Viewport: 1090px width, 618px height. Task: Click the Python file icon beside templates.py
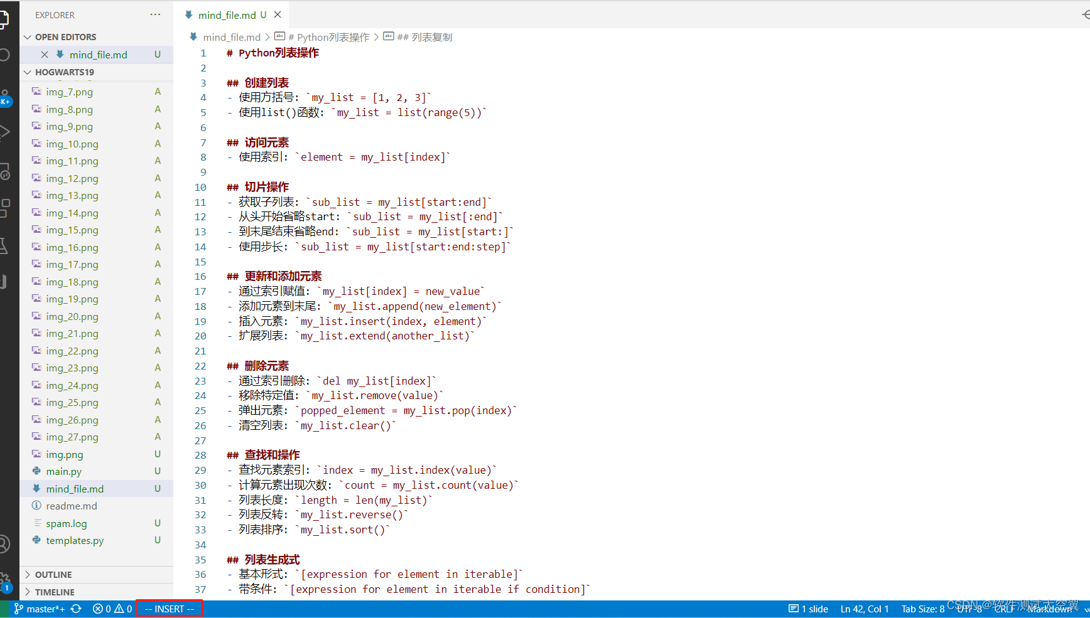point(36,540)
